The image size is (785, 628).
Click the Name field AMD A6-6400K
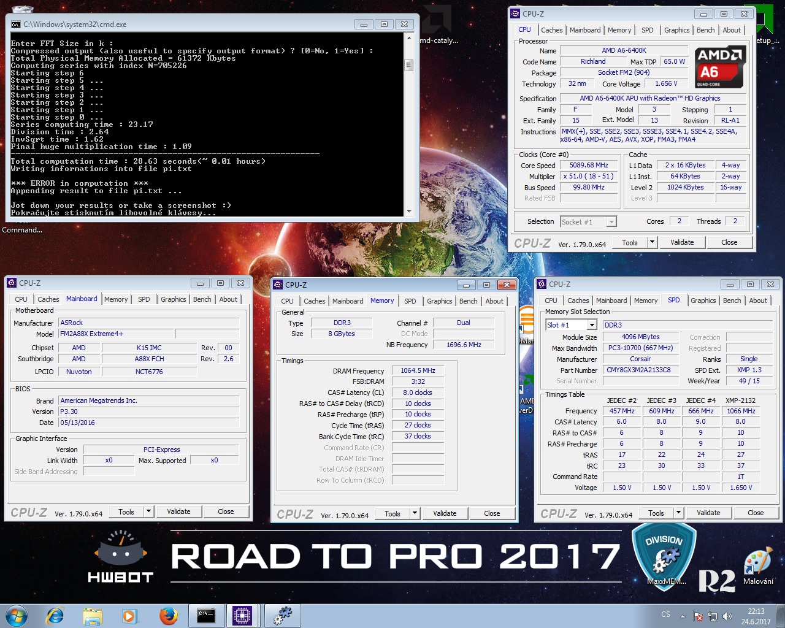tap(624, 50)
